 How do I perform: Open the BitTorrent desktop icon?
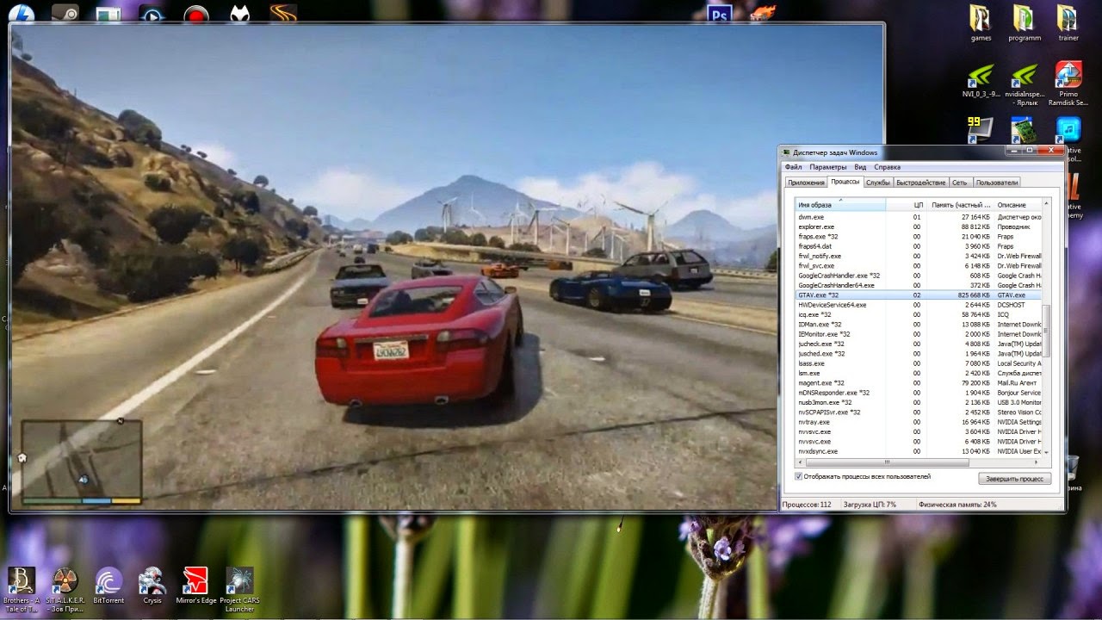pos(108,586)
